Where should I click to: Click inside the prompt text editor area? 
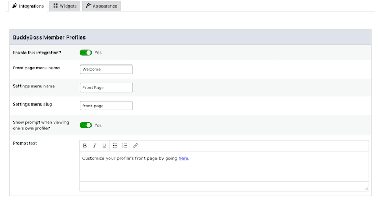[224, 166]
